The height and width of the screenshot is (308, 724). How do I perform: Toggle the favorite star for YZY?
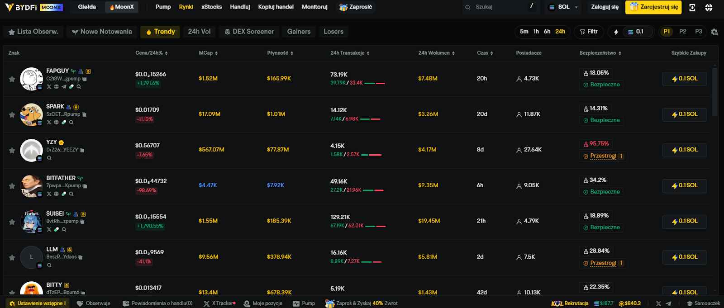click(12, 150)
